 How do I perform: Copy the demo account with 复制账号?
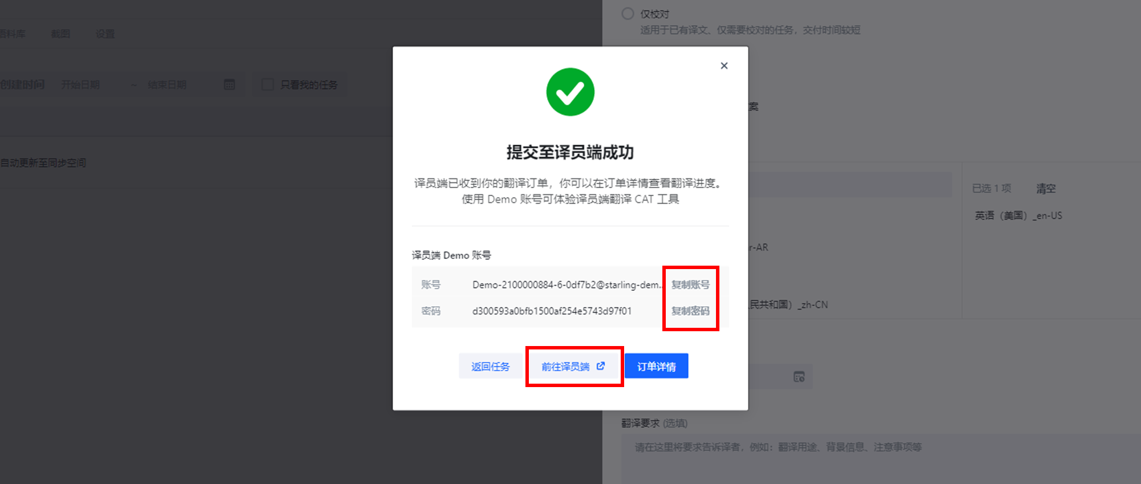click(690, 284)
